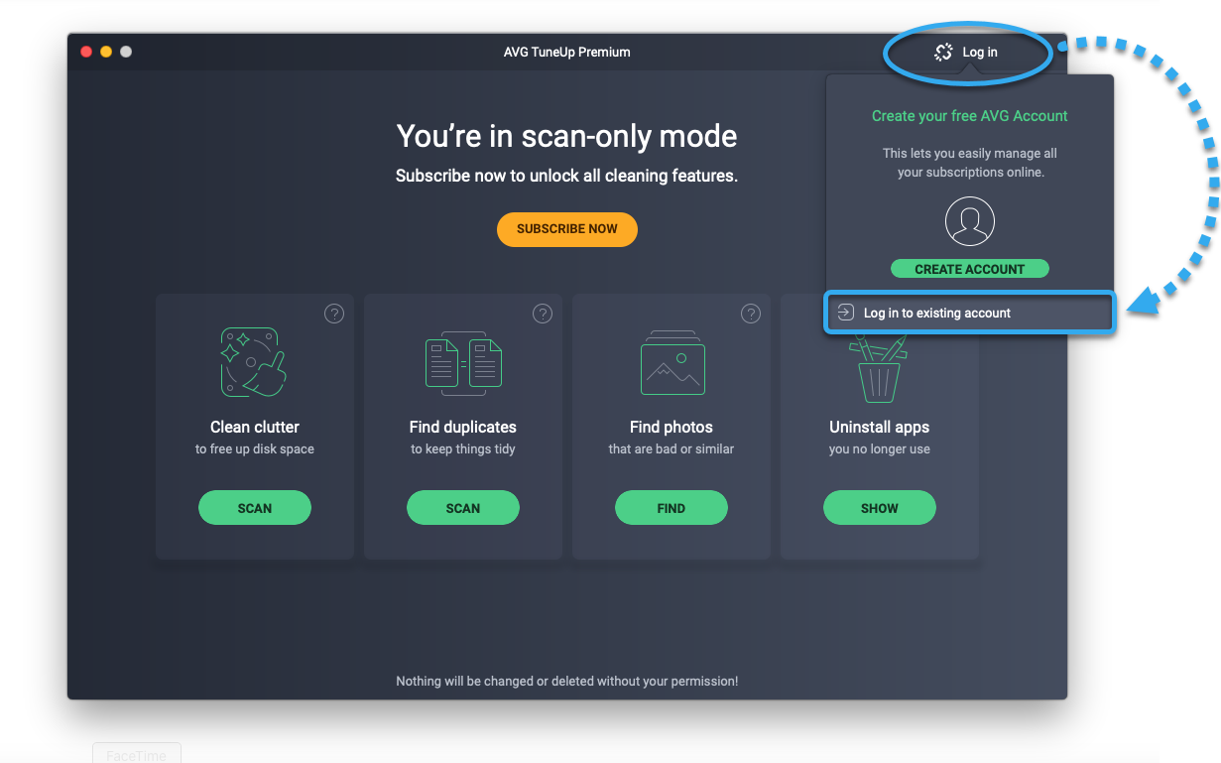Click 'You're in scan-only mode' heading
The width and height of the screenshot is (1221, 763).
567,136
